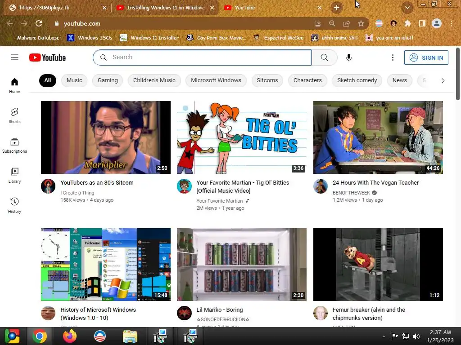Open the Chrome profile avatar
Image resolution: width=461 pixels, height=345 pixels.
click(437, 23)
